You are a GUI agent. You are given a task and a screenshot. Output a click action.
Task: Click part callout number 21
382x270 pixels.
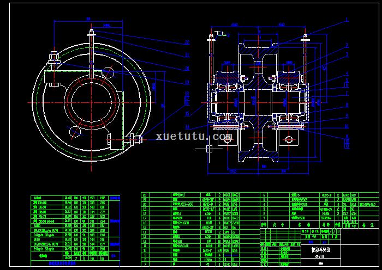click(187, 55)
